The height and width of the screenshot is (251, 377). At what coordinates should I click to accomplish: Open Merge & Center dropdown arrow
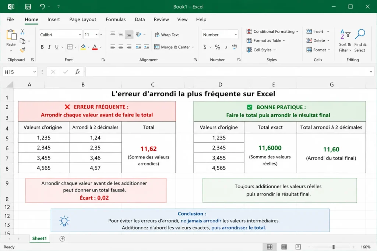tap(193, 47)
